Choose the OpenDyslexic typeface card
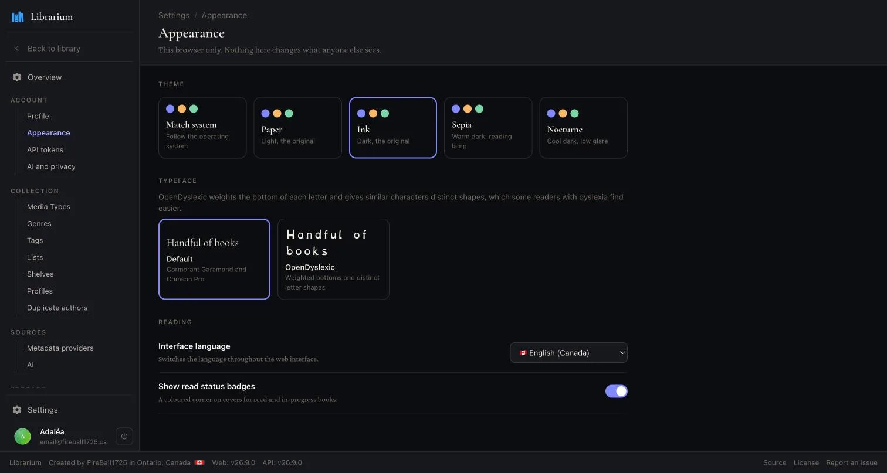This screenshot has height=473, width=887. [333, 259]
